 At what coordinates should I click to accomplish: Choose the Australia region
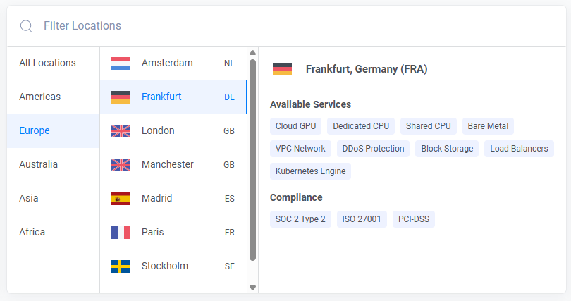[39, 164]
